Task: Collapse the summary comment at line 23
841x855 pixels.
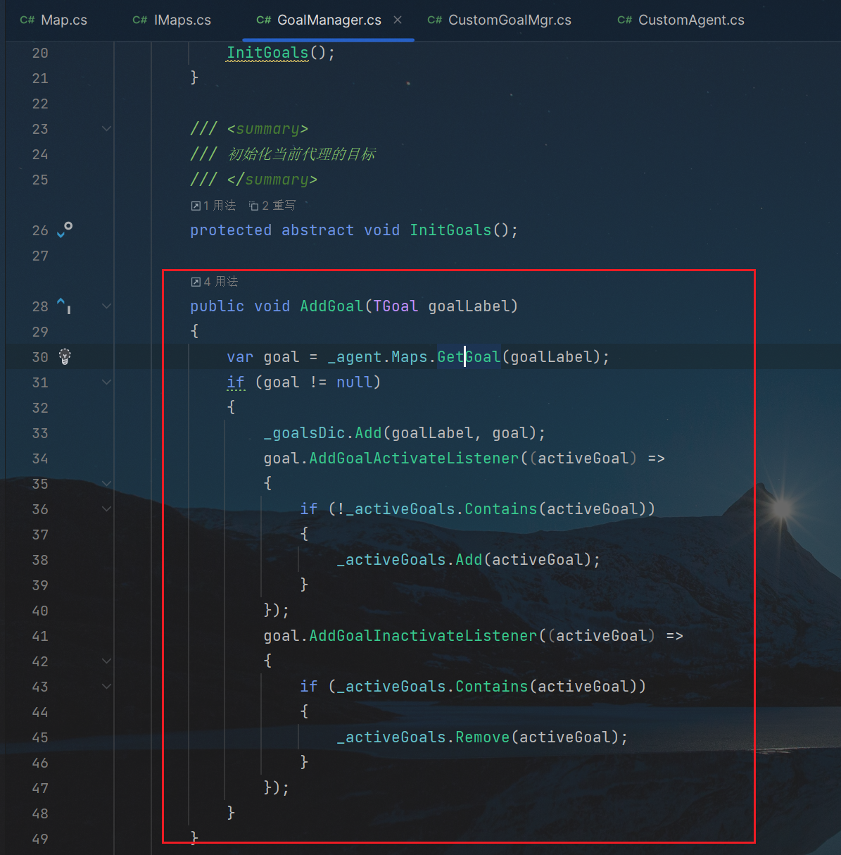Action: (x=107, y=128)
